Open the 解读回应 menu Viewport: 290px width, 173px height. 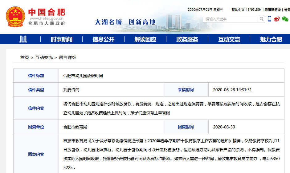pyautogui.click(x=145, y=39)
